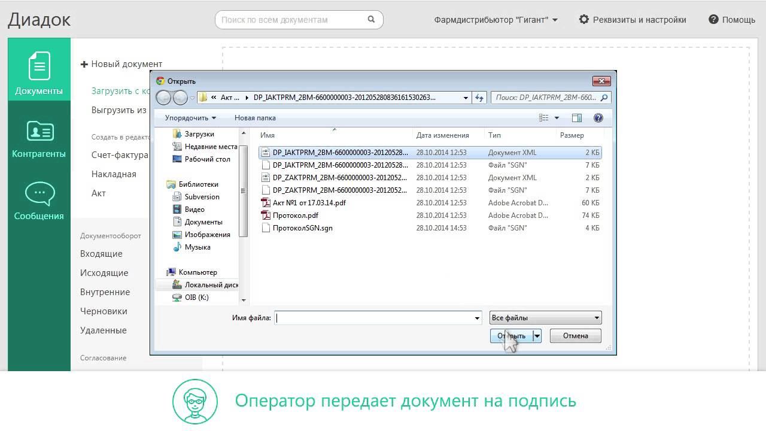Toggle the preview pane icon
Image resolution: width=766 pixels, height=431 pixels.
coord(577,118)
